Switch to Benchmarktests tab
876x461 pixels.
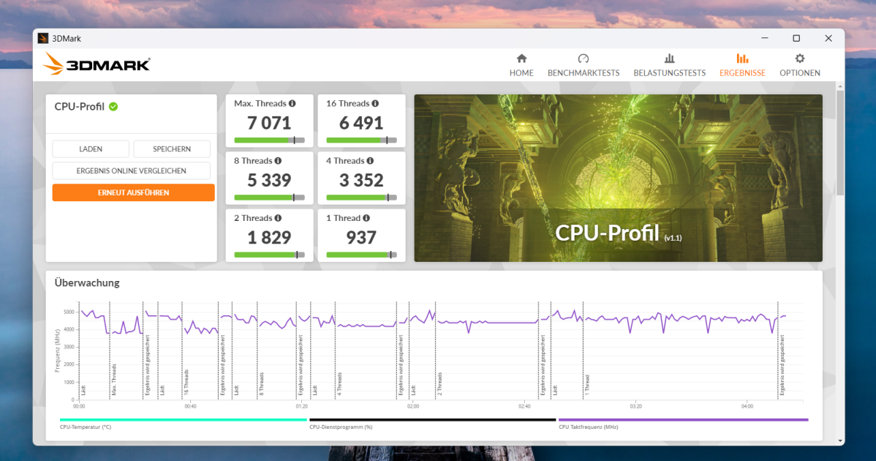pos(584,65)
